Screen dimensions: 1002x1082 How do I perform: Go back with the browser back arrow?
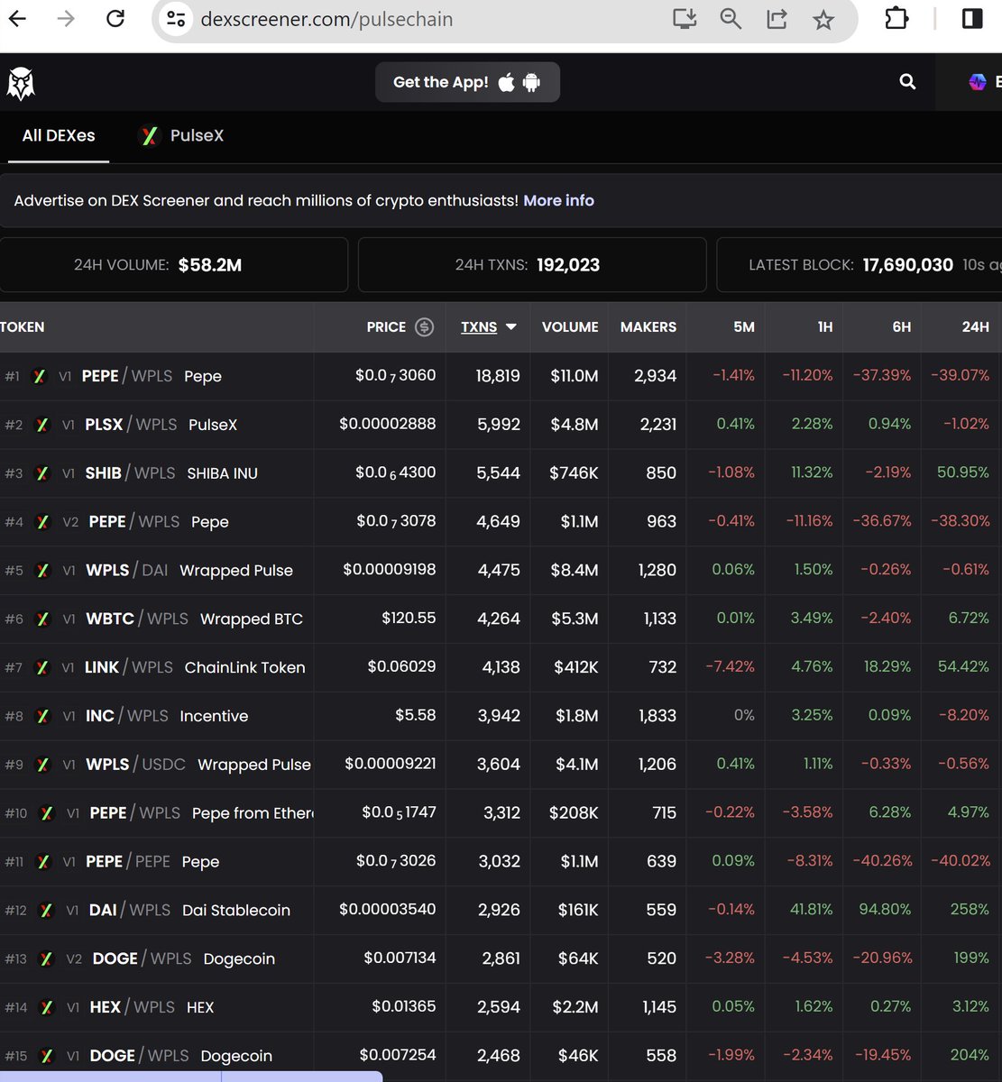tap(17, 18)
